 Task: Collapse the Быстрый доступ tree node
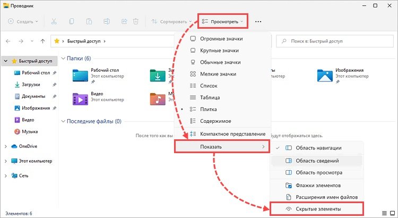6,61
